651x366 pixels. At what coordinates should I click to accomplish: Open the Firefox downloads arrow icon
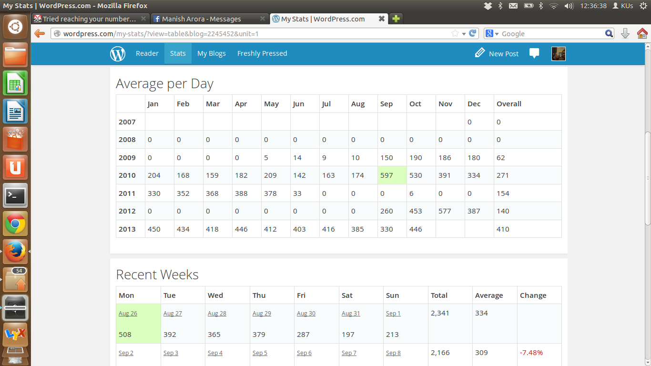(x=625, y=33)
